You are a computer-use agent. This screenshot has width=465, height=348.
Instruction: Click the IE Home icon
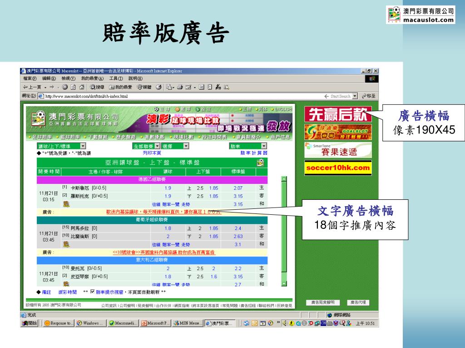82,87
